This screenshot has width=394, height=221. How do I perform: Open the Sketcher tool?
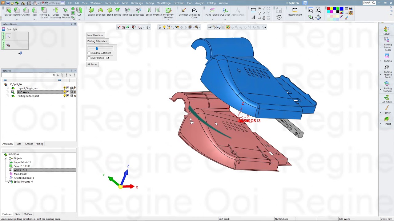point(183,12)
